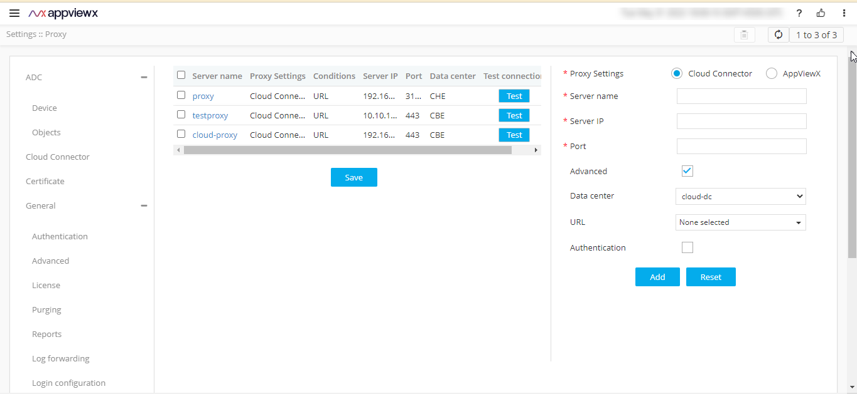857x394 pixels.
Task: Click the Server IP input field
Action: 741,121
